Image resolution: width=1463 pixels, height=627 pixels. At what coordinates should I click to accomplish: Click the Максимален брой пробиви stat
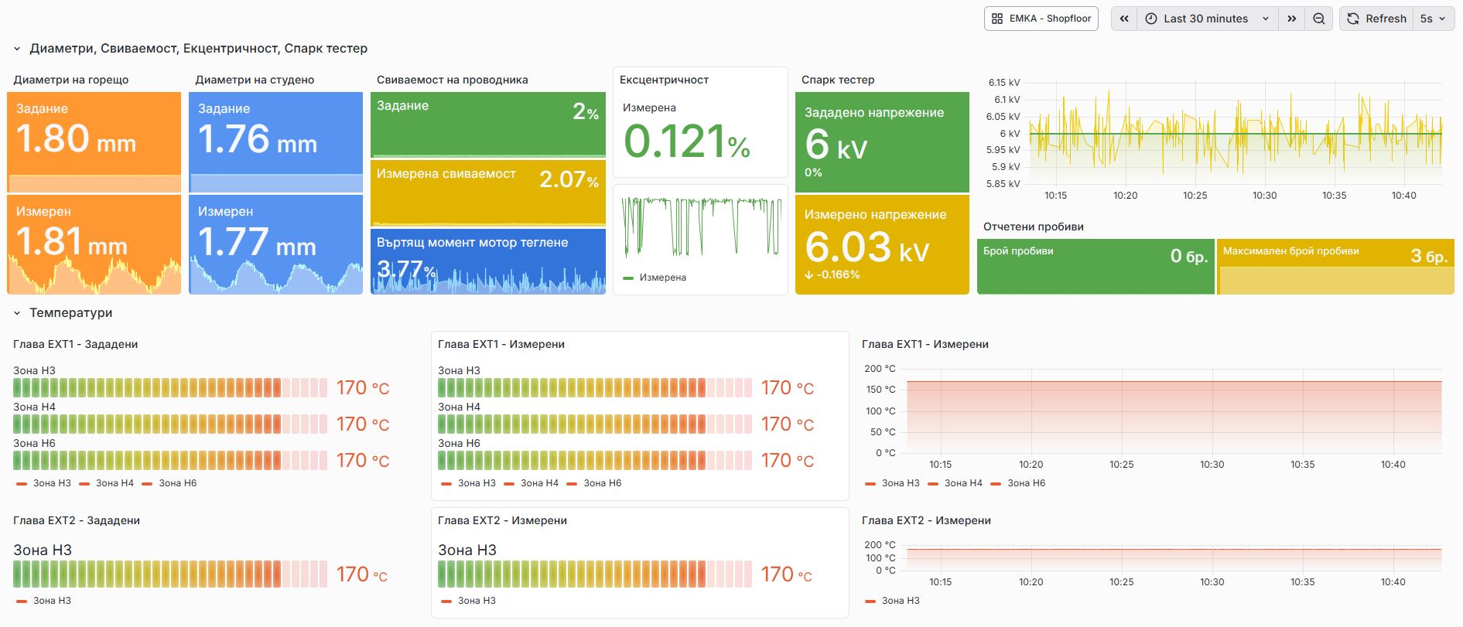[1335, 267]
